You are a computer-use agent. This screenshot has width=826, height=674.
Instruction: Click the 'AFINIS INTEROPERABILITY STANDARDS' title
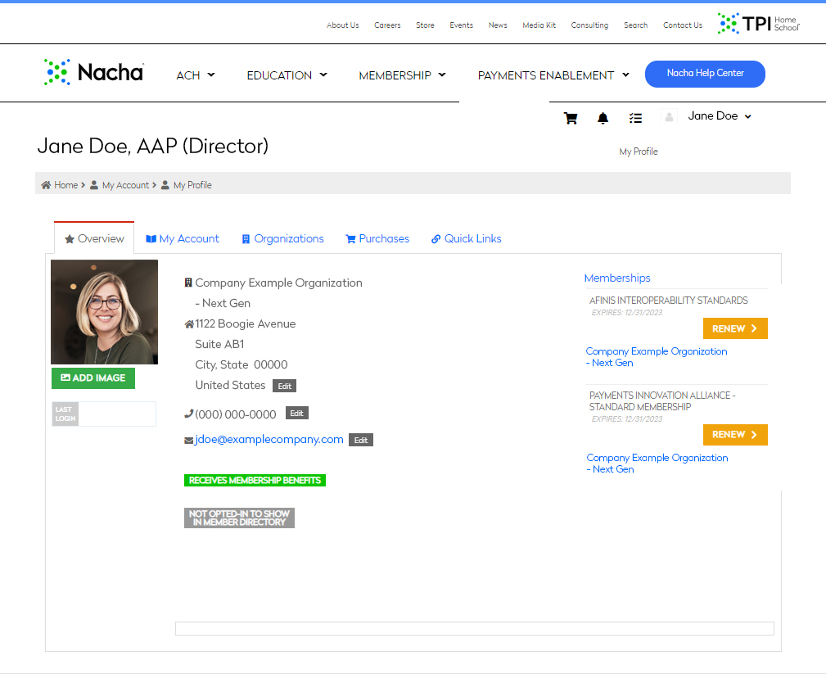click(669, 301)
